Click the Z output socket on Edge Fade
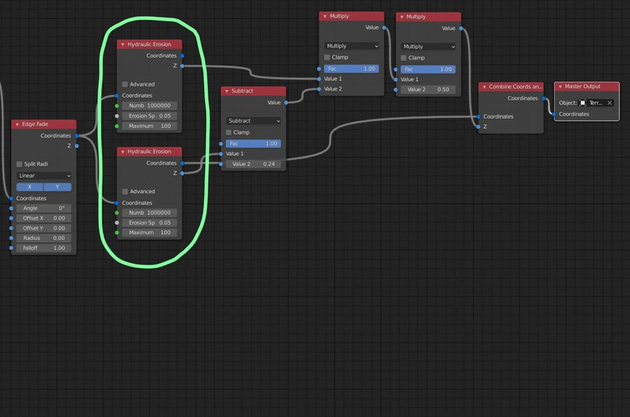The width and height of the screenshot is (630, 417). 78,146
